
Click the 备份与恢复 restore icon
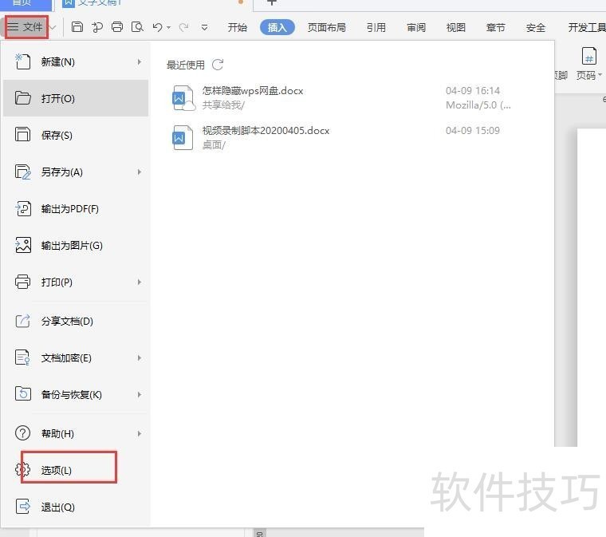coord(23,393)
